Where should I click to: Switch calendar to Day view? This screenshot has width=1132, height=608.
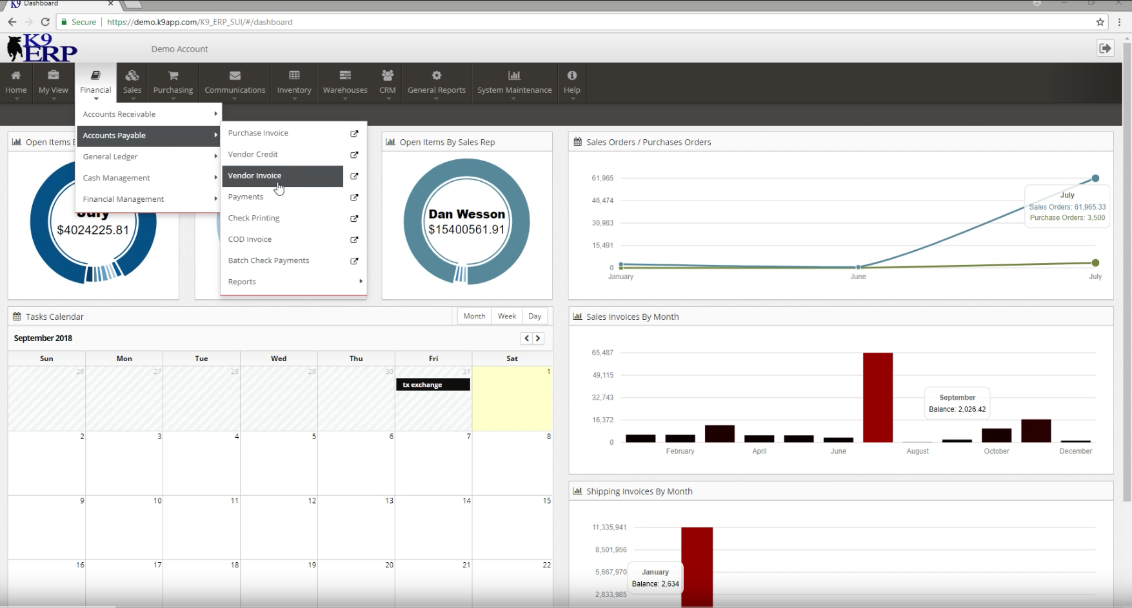click(x=535, y=316)
